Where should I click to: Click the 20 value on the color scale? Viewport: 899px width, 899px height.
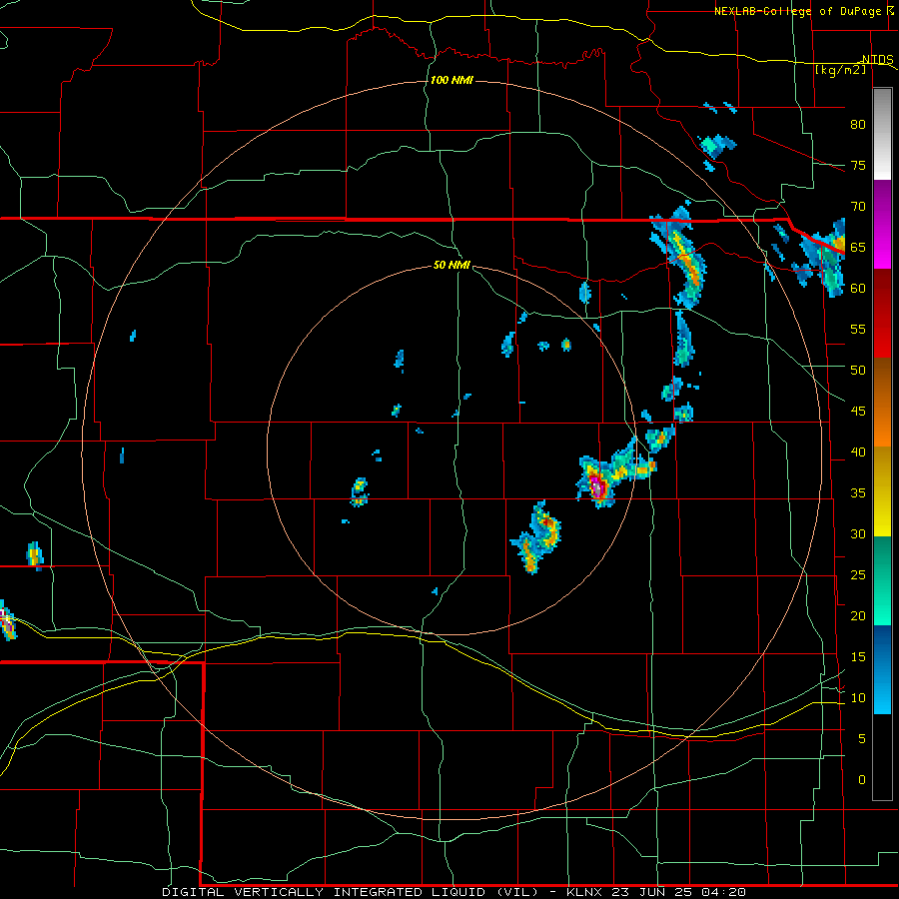[858, 616]
